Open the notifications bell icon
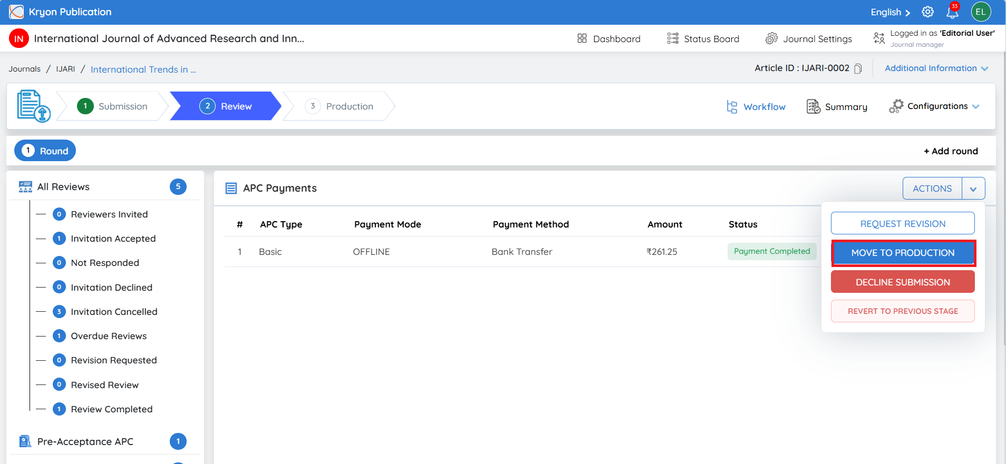Screen dimensions: 1006x464 pyautogui.click(x=953, y=12)
